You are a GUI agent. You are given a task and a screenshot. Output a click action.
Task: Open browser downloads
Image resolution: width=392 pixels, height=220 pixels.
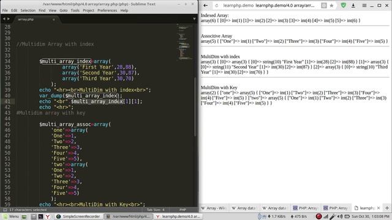point(353,5)
